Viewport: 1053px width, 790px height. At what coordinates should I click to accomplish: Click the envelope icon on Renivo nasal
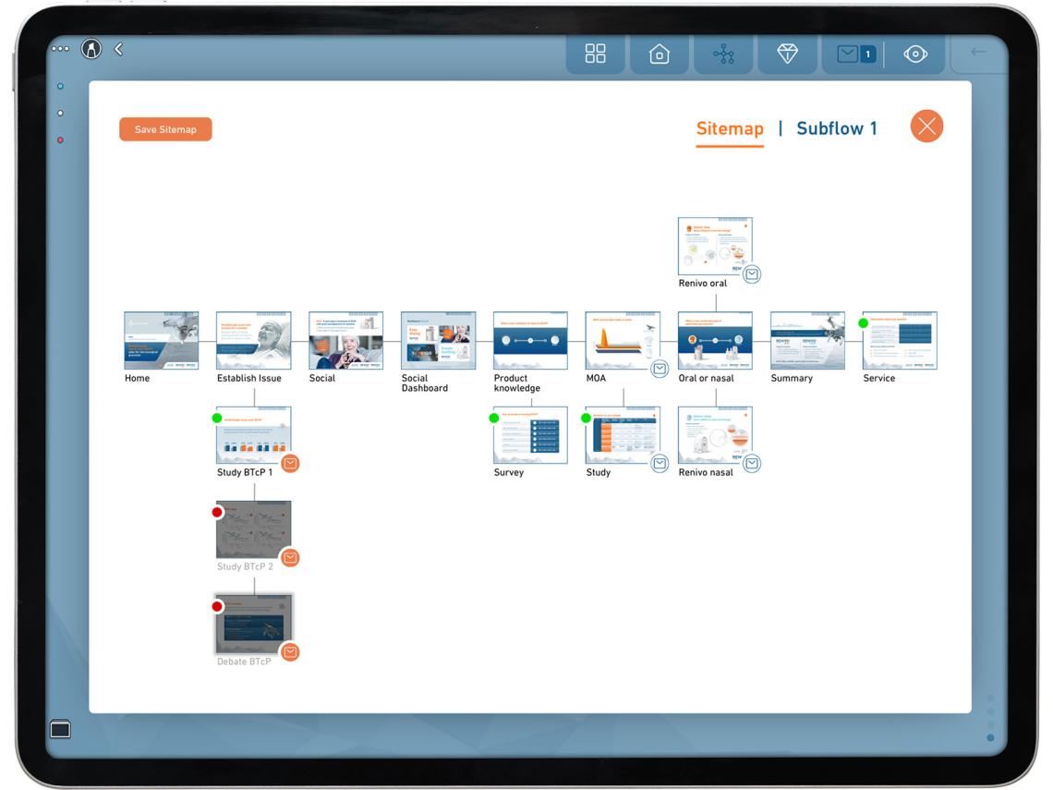coord(752,464)
